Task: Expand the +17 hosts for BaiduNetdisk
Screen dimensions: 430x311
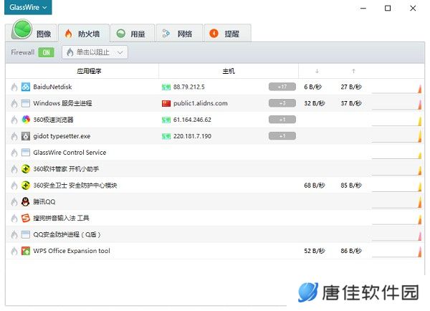Action: click(282, 87)
